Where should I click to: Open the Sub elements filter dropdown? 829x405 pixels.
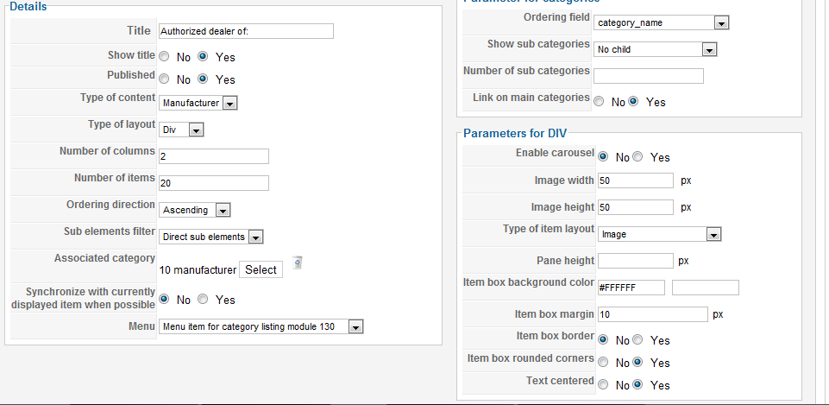coord(211,237)
